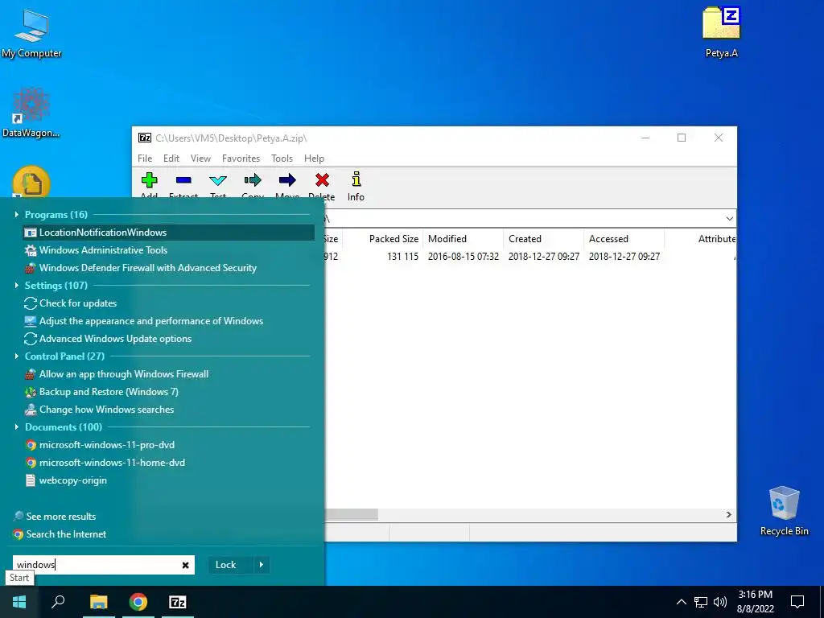Click the Move arrow icon in 7-Zip
824x618 pixels.
[x=287, y=181]
